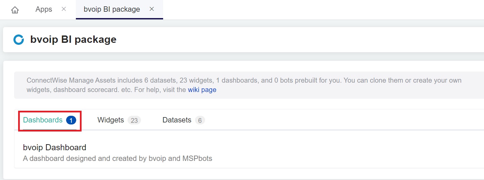Go to the Home tab icon
Screen dimensions: 484x180
(x=15, y=10)
